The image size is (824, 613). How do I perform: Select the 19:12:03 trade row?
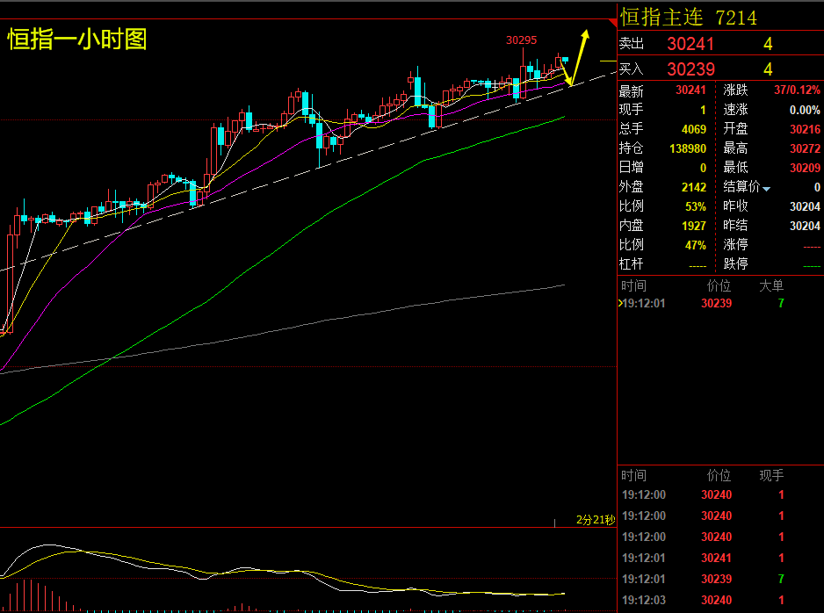(720, 600)
